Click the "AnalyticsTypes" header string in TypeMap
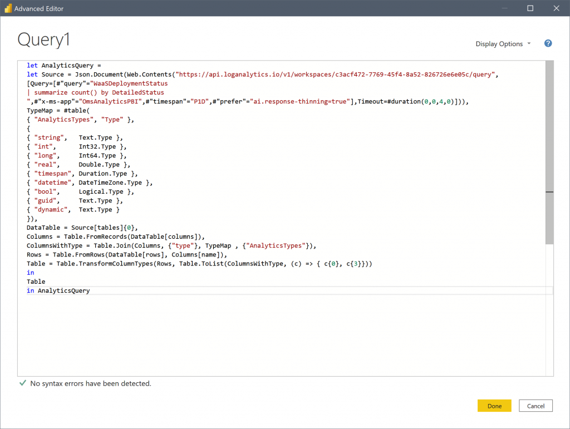 (63, 120)
